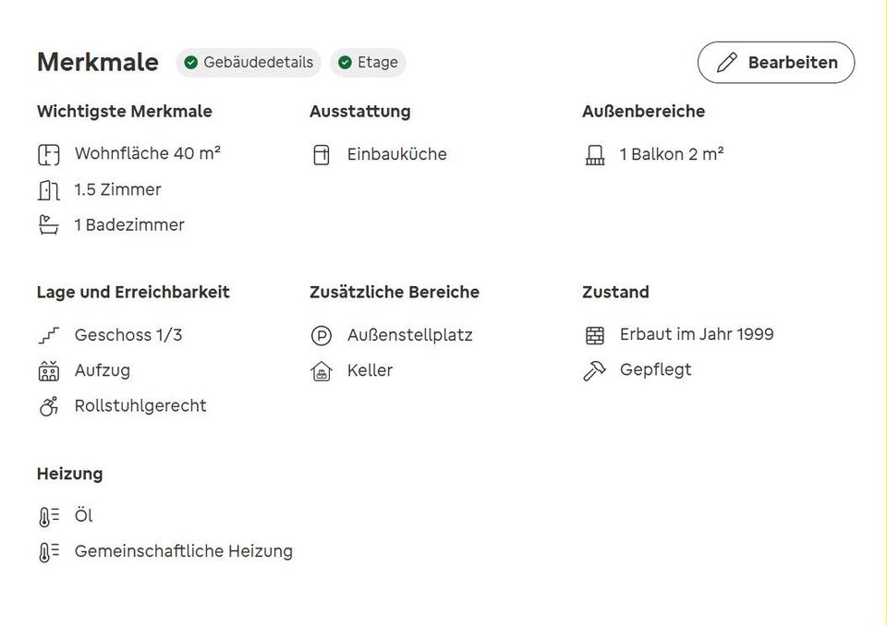Select the Gebäudedetails badge

(249, 62)
